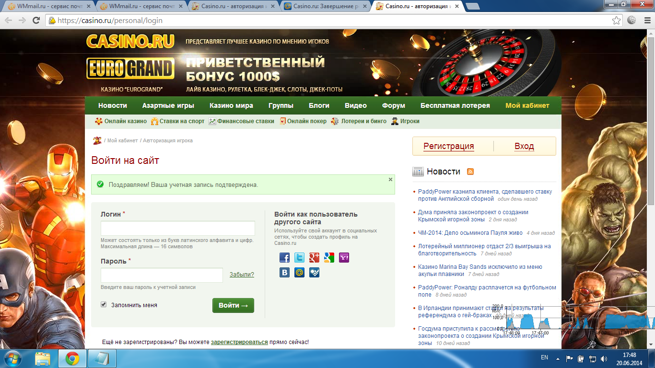The height and width of the screenshot is (368, 655).
Task: Click the 'Вход' link
Action: 524,146
